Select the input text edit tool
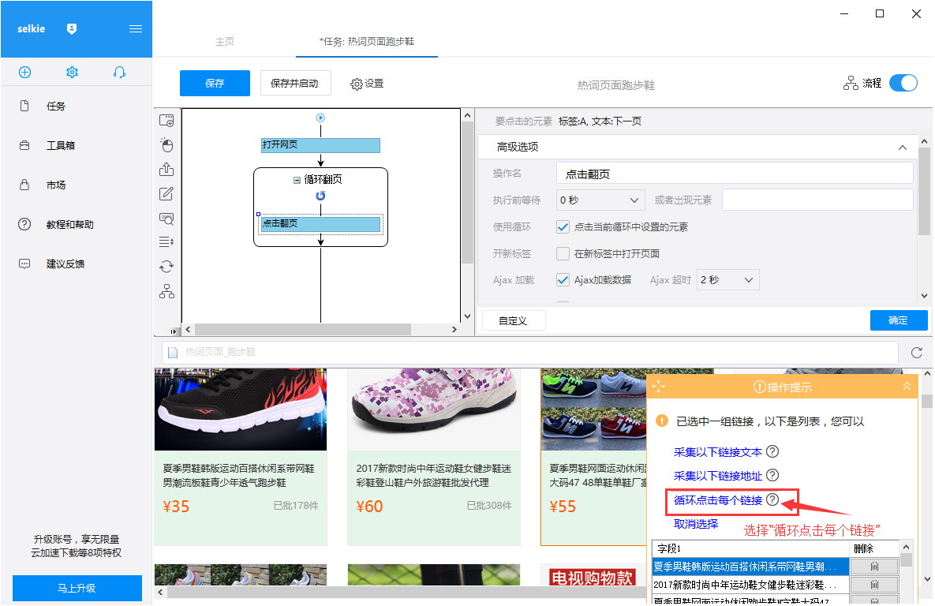935x606 pixels. pyautogui.click(x=166, y=194)
